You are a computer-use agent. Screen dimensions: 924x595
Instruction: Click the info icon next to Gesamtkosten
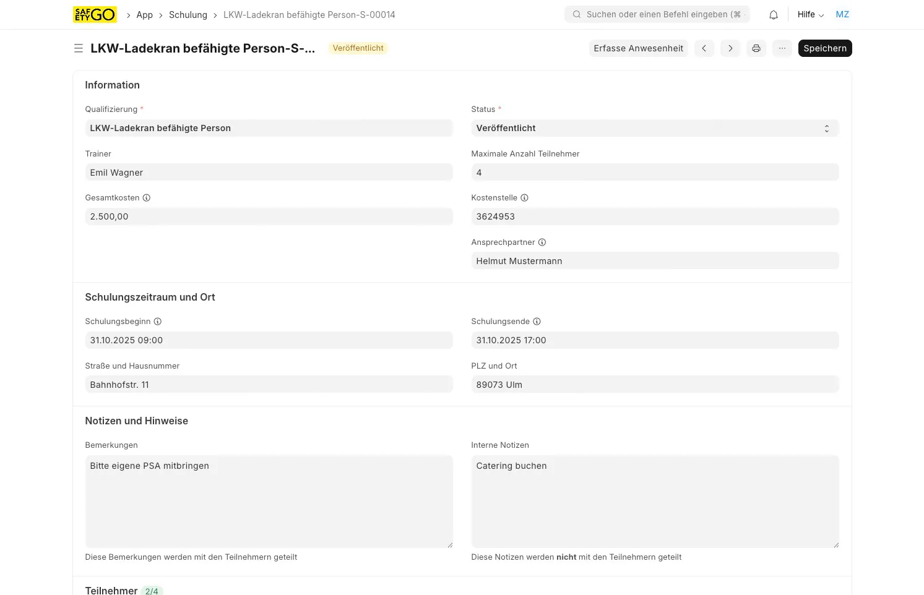point(146,197)
